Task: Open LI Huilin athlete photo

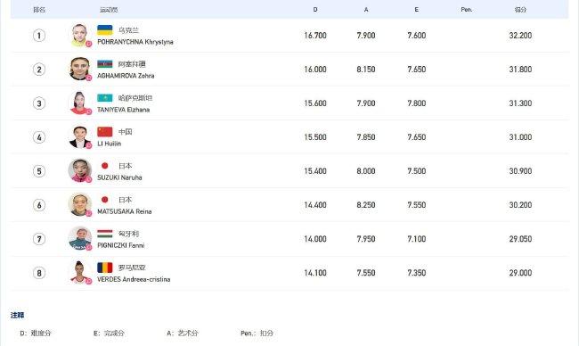Action: [x=80, y=137]
